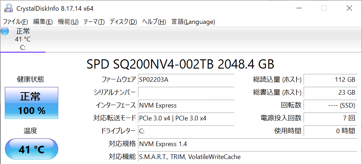Click the 回転数 label

[x=291, y=105]
